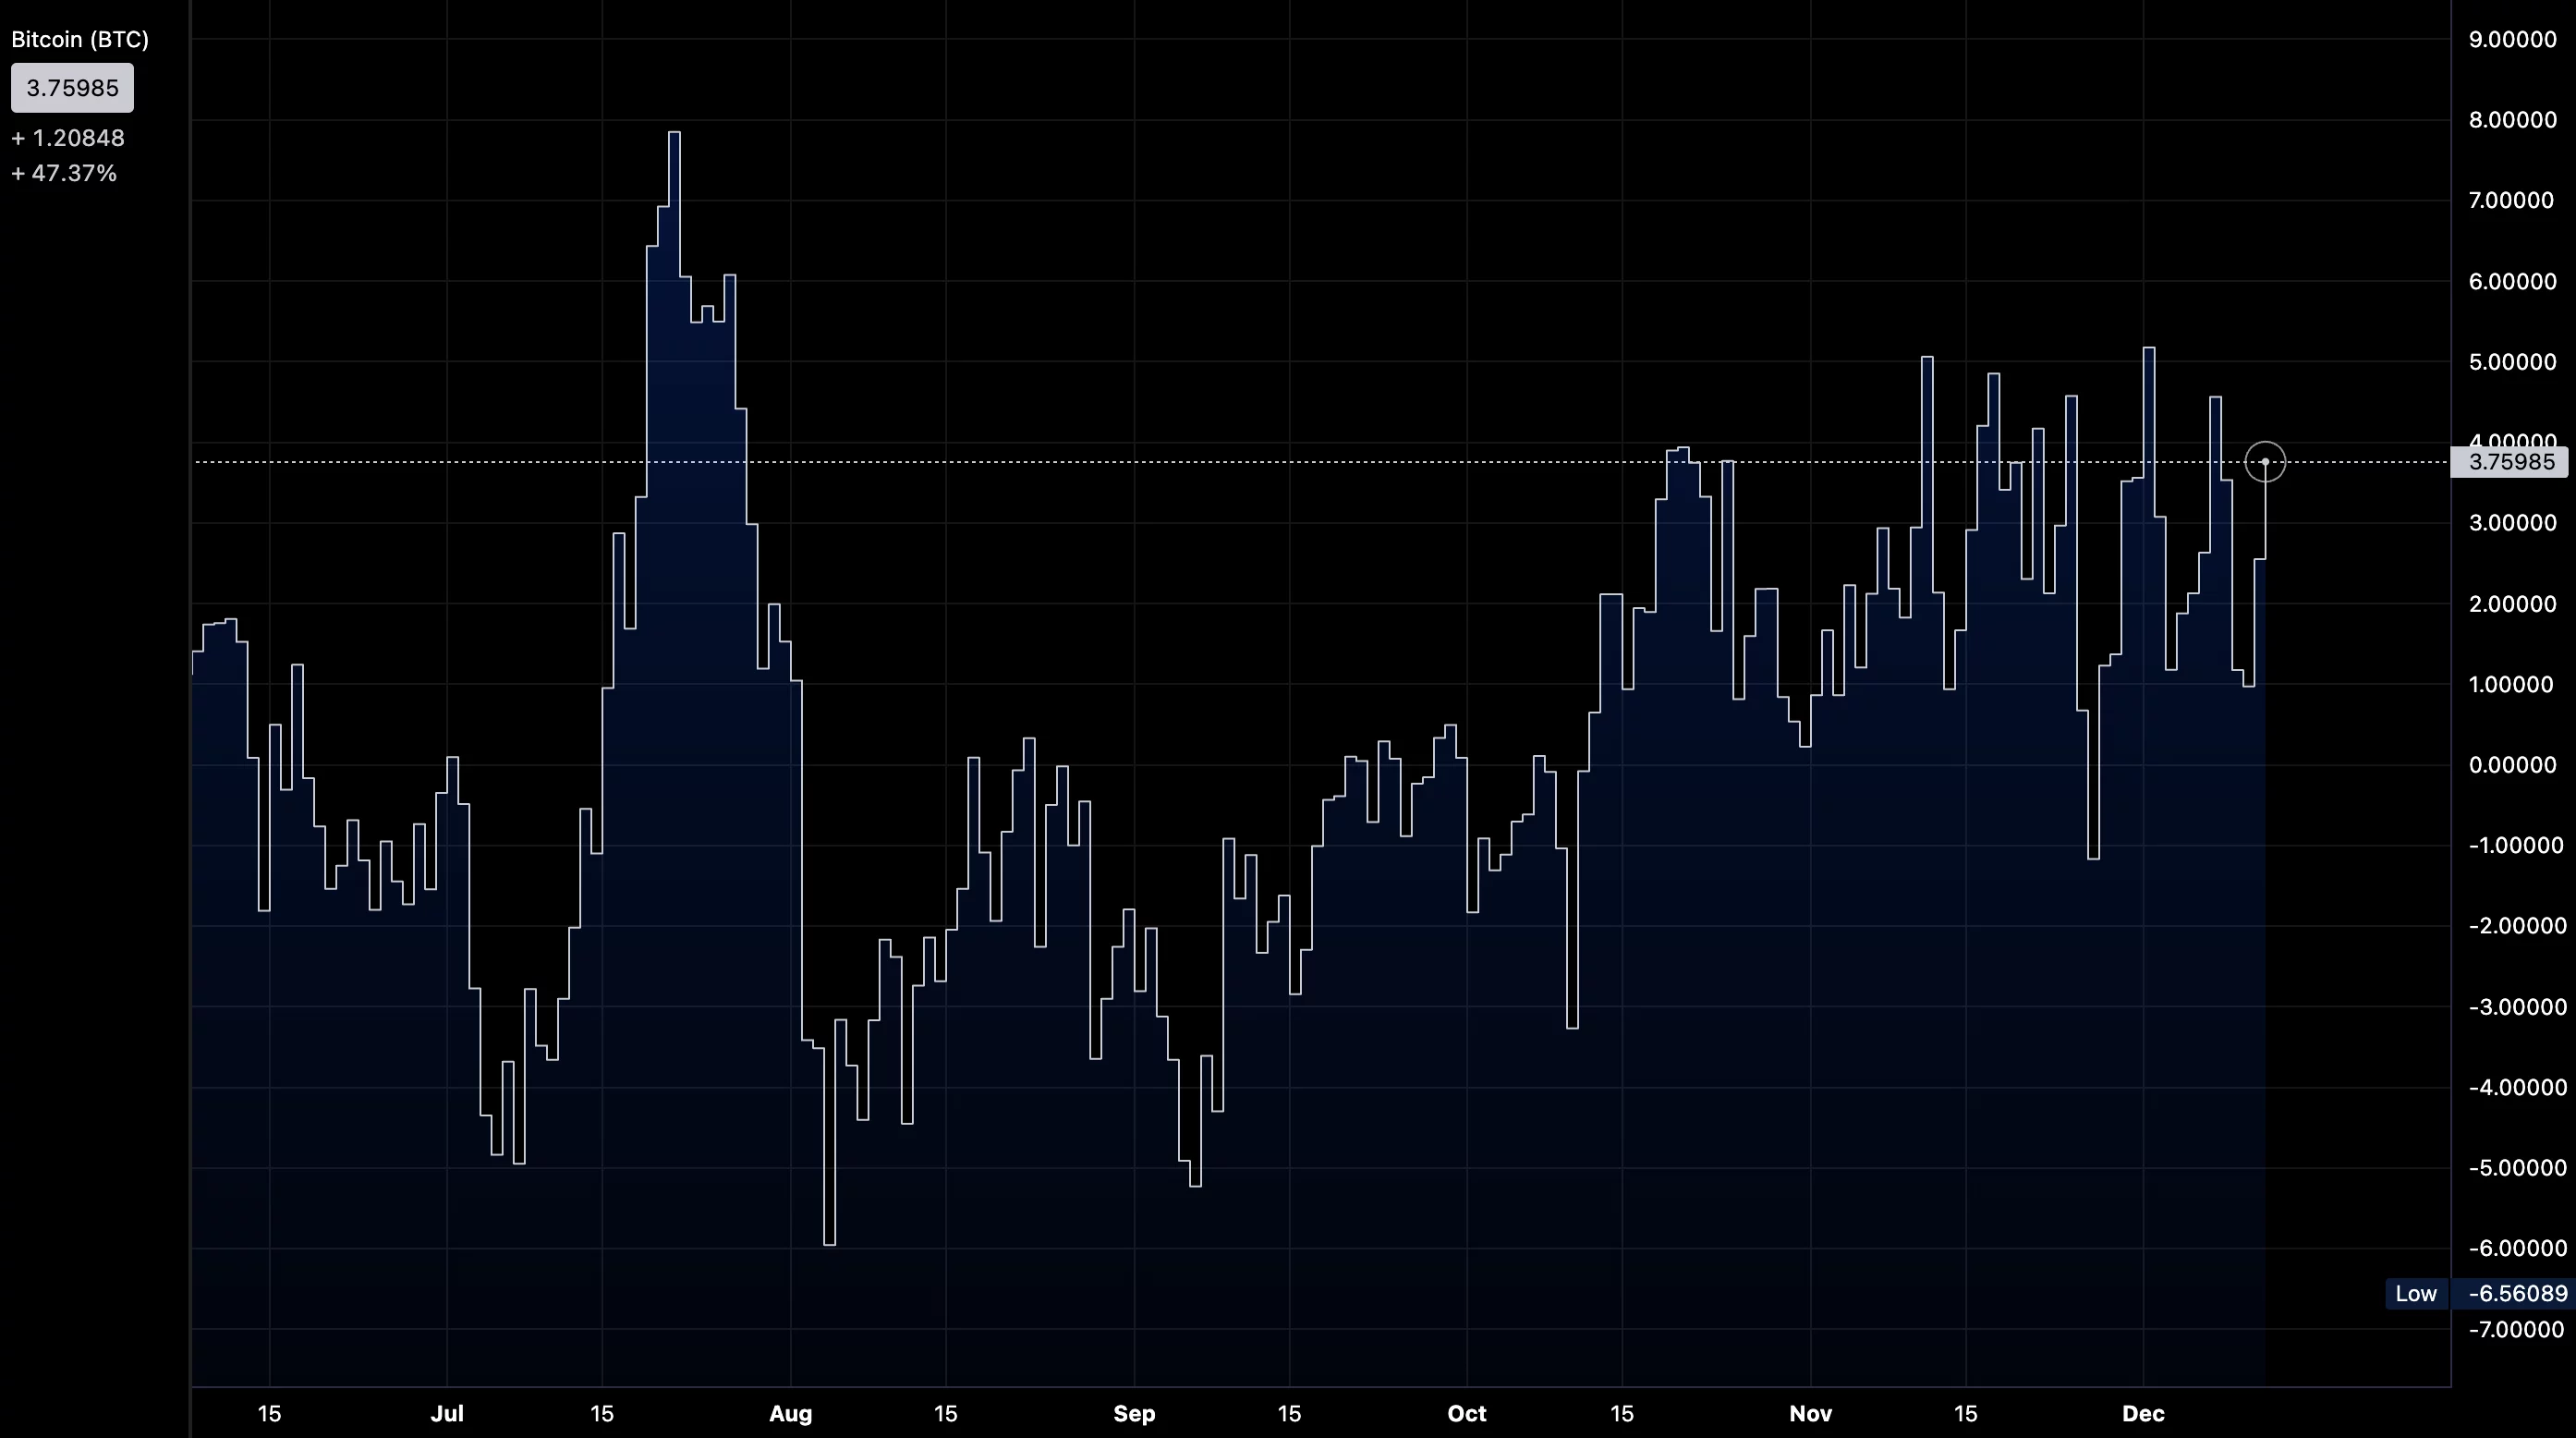Click the +47.37% percentage change label
2576x1438 pixels.
[63, 172]
